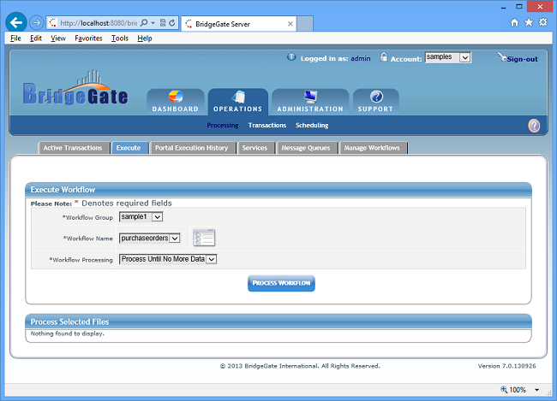Click the search magnifier in address bar
This screenshot has height=401, width=557.
(x=144, y=23)
